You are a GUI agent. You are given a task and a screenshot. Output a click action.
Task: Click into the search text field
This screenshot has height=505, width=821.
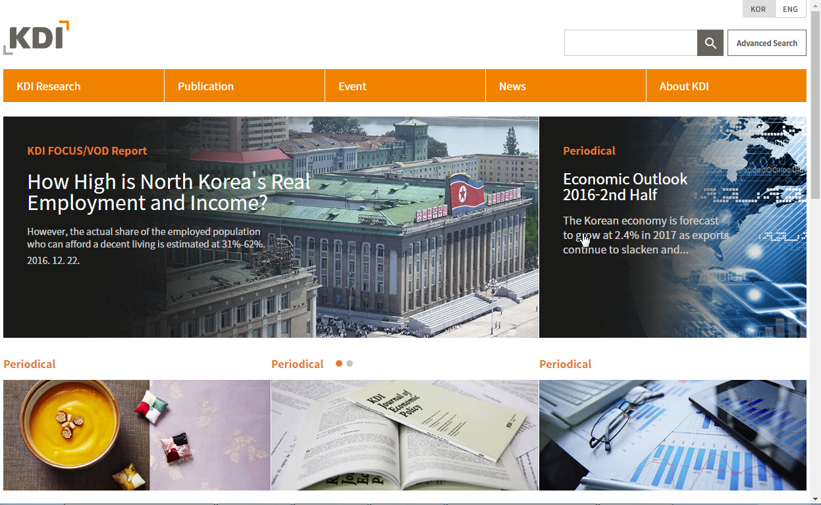(630, 43)
